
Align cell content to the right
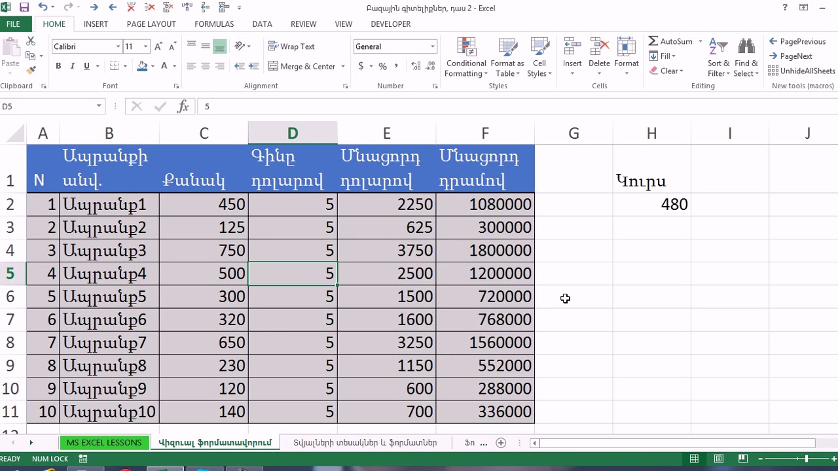click(219, 66)
